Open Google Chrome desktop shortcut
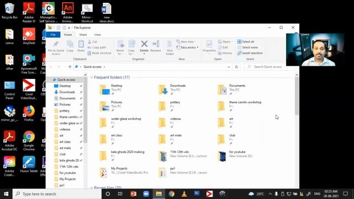354x199 pixels. click(29, 140)
